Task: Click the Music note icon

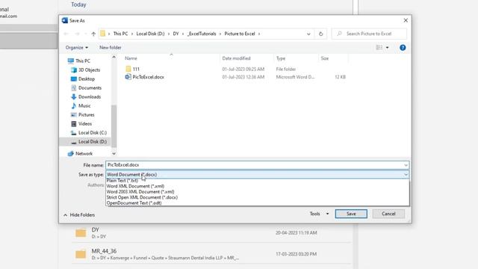Action: coord(73,106)
